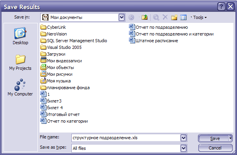Click into the File name text field

pos(126,138)
